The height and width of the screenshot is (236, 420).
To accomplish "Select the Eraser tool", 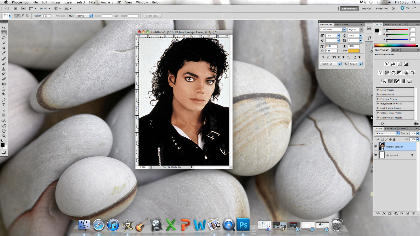I will tap(4, 79).
